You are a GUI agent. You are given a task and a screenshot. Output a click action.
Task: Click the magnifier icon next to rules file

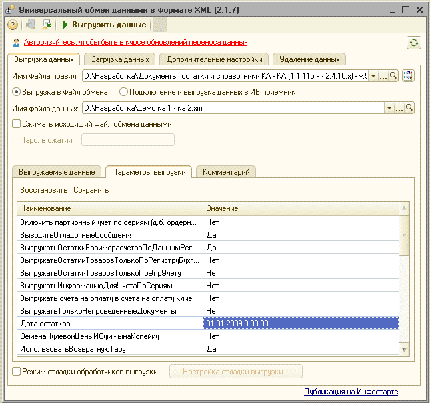(393, 75)
